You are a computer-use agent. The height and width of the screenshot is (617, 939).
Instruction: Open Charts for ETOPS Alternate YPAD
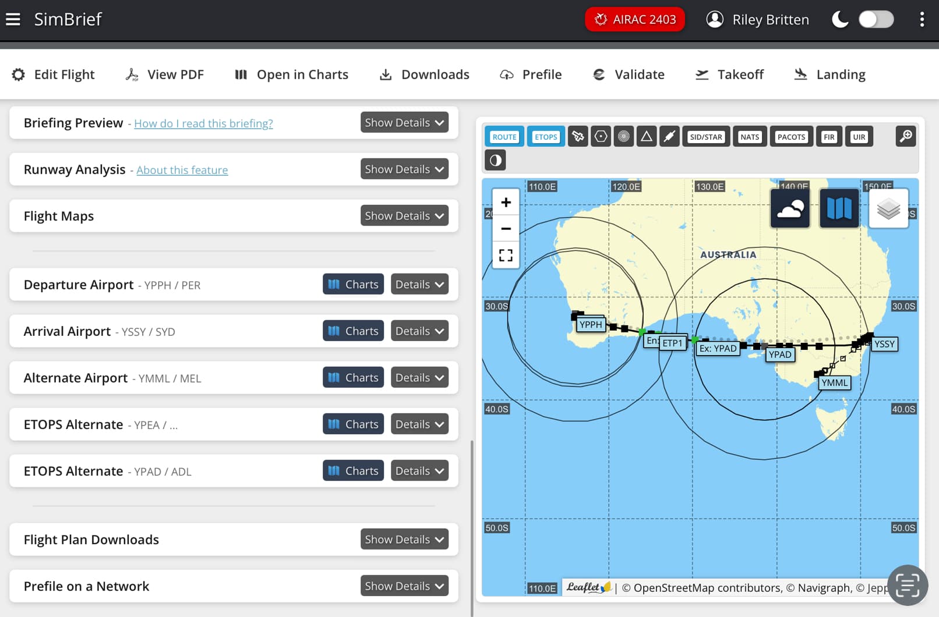[x=353, y=470]
